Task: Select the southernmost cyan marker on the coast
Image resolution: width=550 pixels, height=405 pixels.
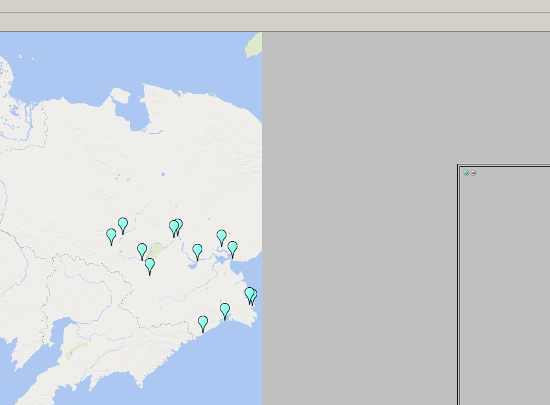Action: tap(203, 323)
